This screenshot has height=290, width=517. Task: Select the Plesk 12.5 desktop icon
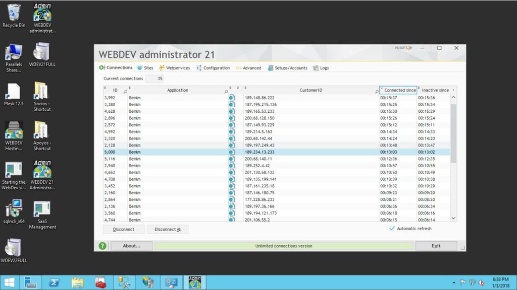14,95
